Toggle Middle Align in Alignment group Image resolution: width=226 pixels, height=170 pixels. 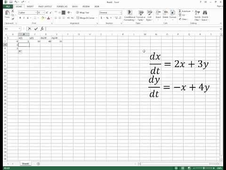pos(60,12)
